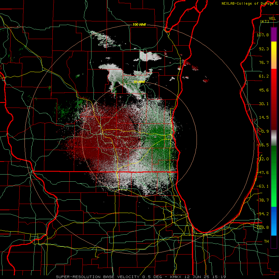
Task: Click the 50 NMI range ring label
Action: click(x=139, y=82)
